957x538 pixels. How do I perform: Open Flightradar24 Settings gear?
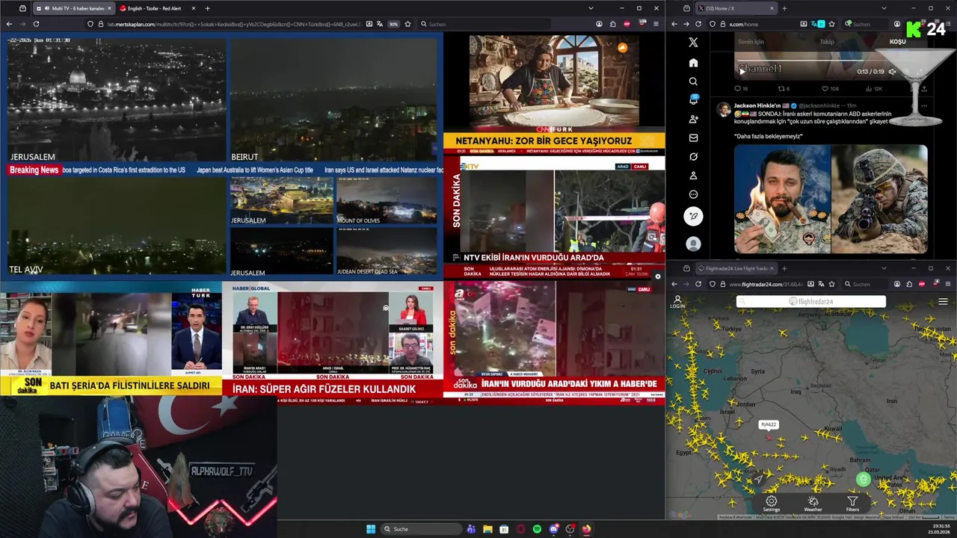771,504
